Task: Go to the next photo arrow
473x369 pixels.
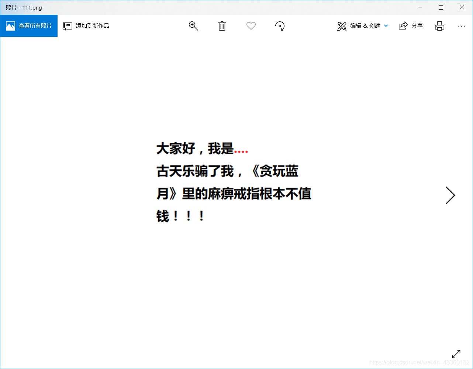Action: (450, 195)
